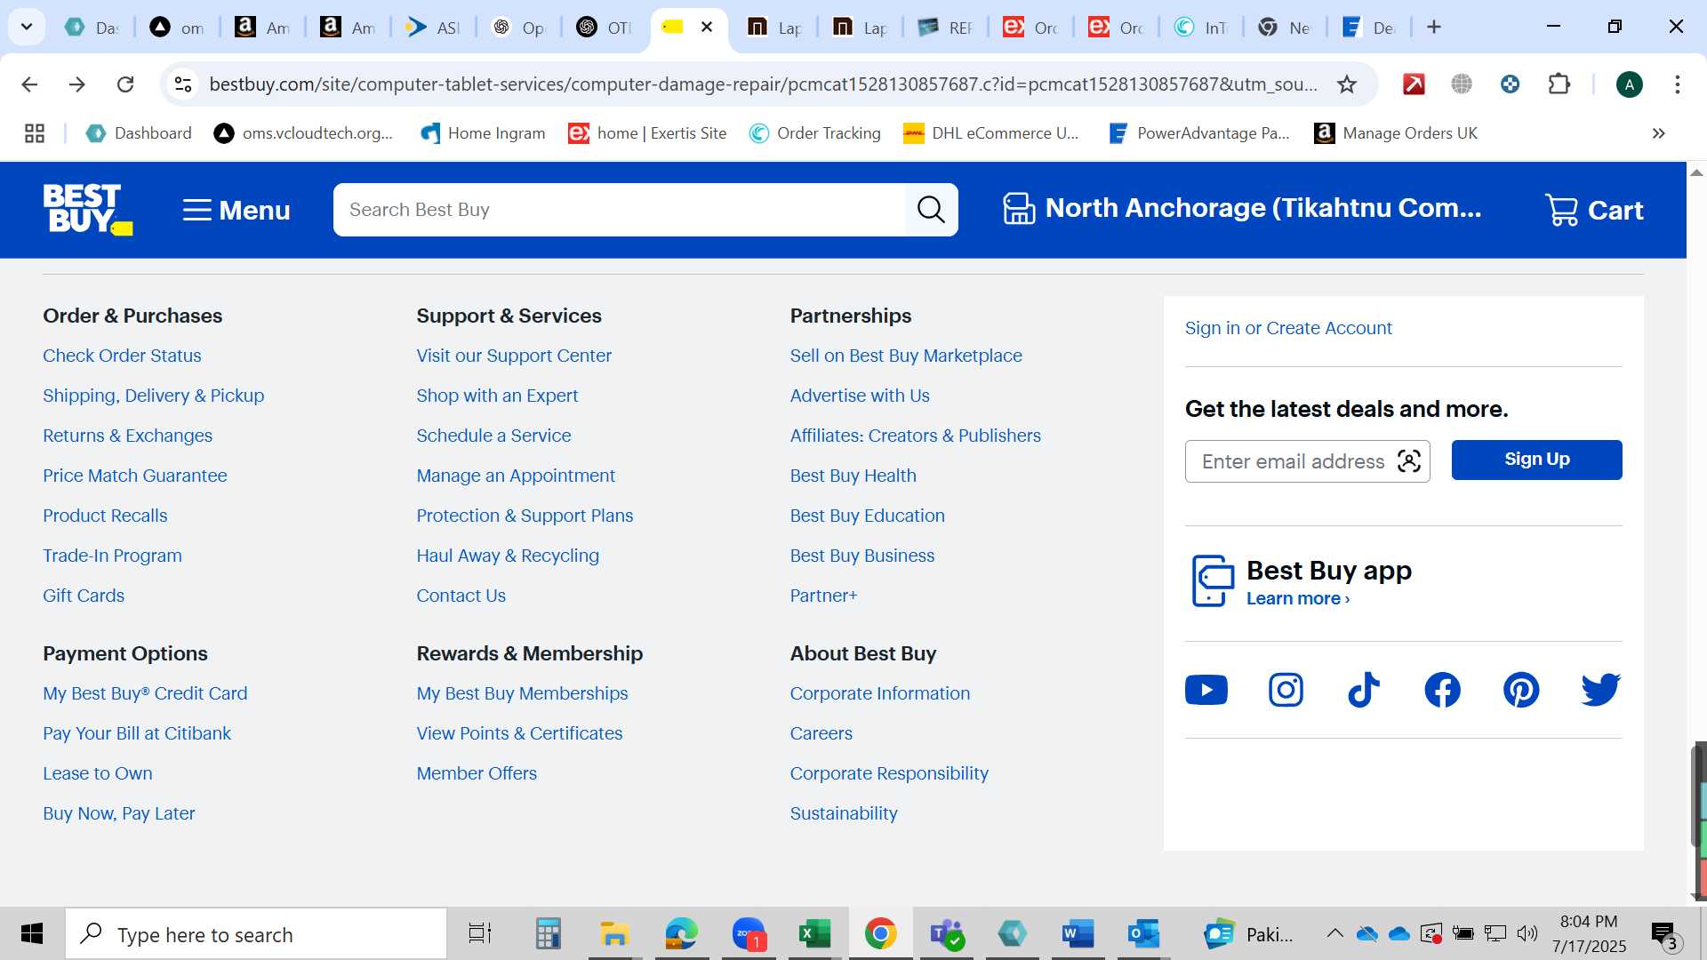Show hidden system tray icons

coord(1334,933)
